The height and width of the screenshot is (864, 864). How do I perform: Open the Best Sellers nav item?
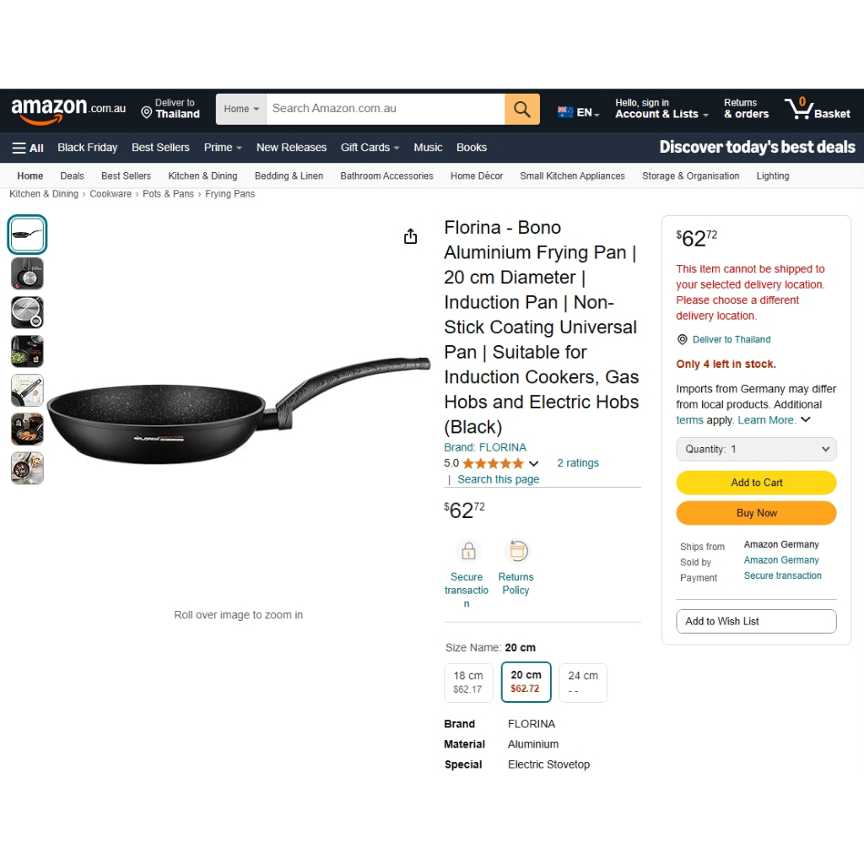tap(160, 148)
